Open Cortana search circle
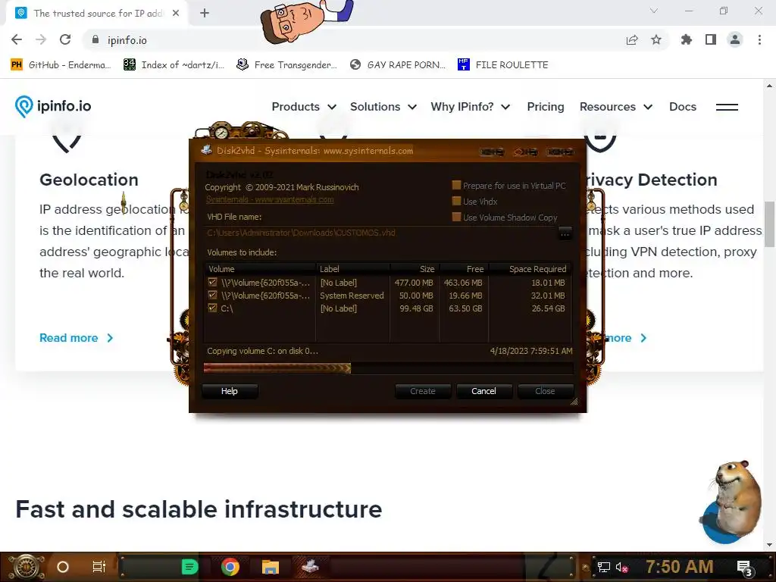Screen dimensions: 776x582 pyautogui.click(x=63, y=567)
